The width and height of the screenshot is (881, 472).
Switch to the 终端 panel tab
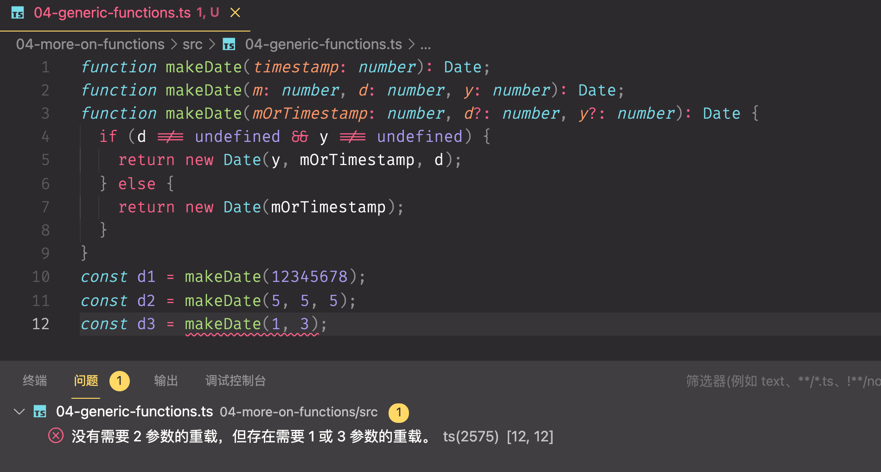coord(35,381)
